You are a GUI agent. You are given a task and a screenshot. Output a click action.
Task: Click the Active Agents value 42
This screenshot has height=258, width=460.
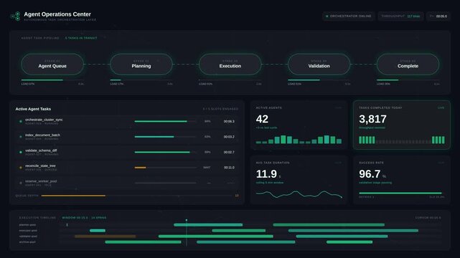pos(262,119)
